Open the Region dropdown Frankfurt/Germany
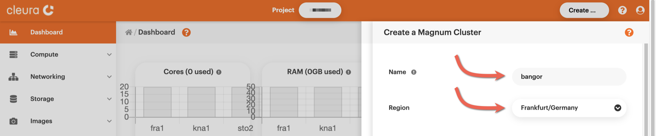This screenshot has height=136, width=656. (569, 108)
